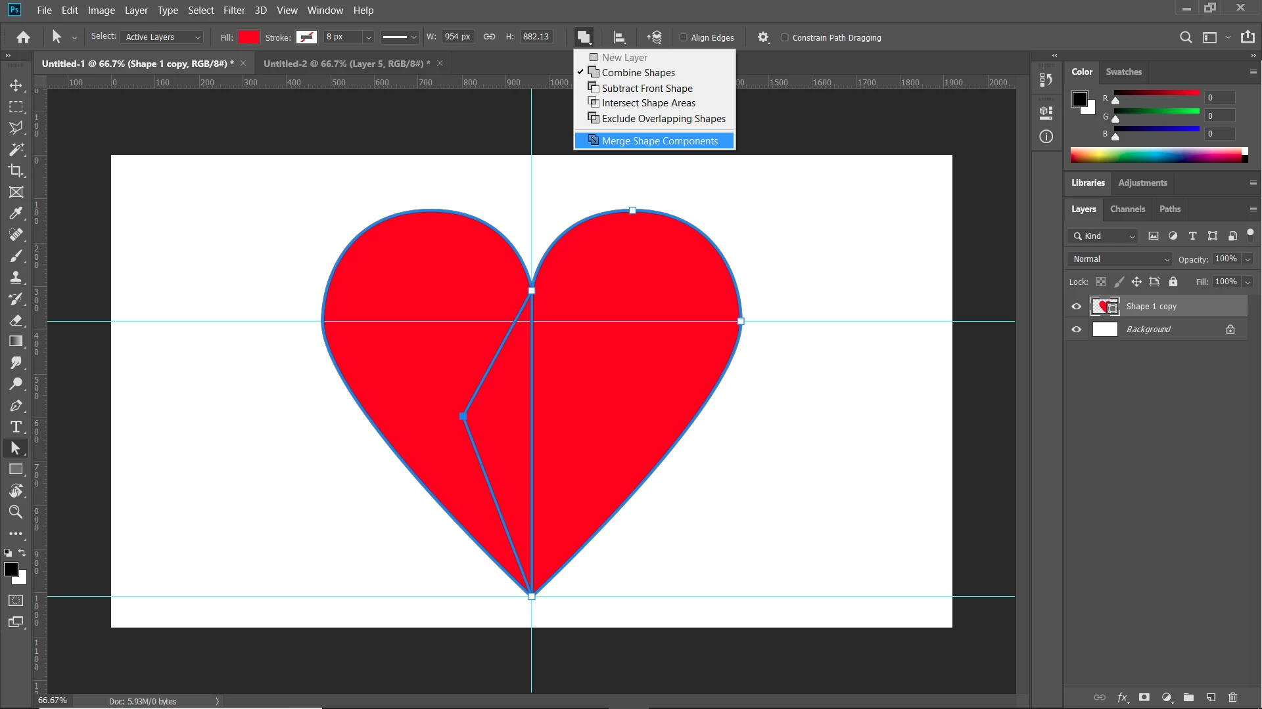Open the path arrangement icon
The height and width of the screenshot is (709, 1262).
tap(654, 37)
